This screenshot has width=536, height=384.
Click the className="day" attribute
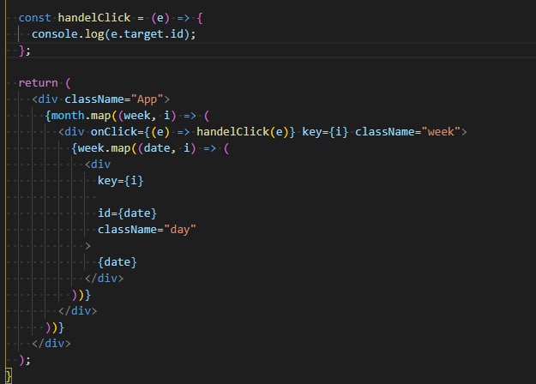[147, 230]
